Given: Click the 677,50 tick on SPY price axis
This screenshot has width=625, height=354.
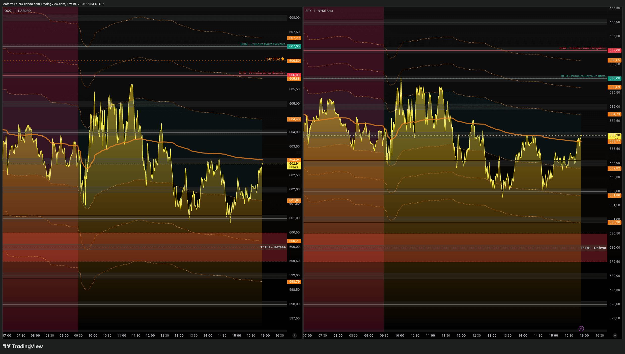Looking at the screenshot, I should 615,318.
